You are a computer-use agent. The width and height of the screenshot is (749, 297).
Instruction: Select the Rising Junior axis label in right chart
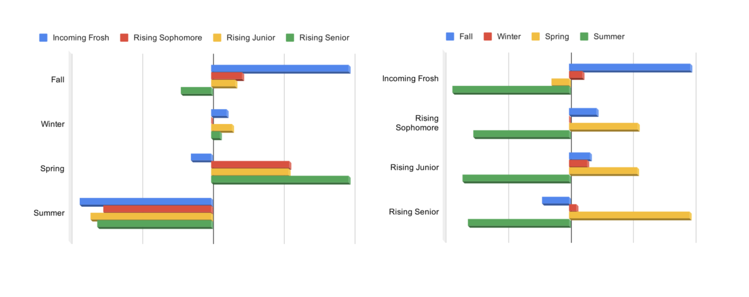pos(414,167)
